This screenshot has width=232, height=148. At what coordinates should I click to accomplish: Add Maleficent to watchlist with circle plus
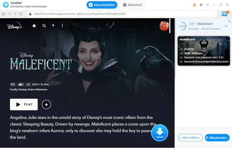(x=46, y=104)
